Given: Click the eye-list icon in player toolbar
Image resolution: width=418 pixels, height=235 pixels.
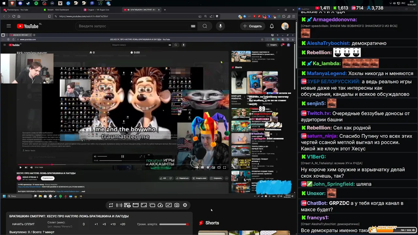Looking at the screenshot, I should [x=127, y=205].
